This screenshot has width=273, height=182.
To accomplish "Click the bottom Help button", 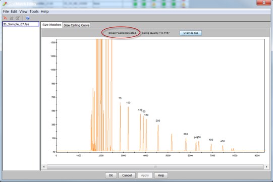I will 161,175.
